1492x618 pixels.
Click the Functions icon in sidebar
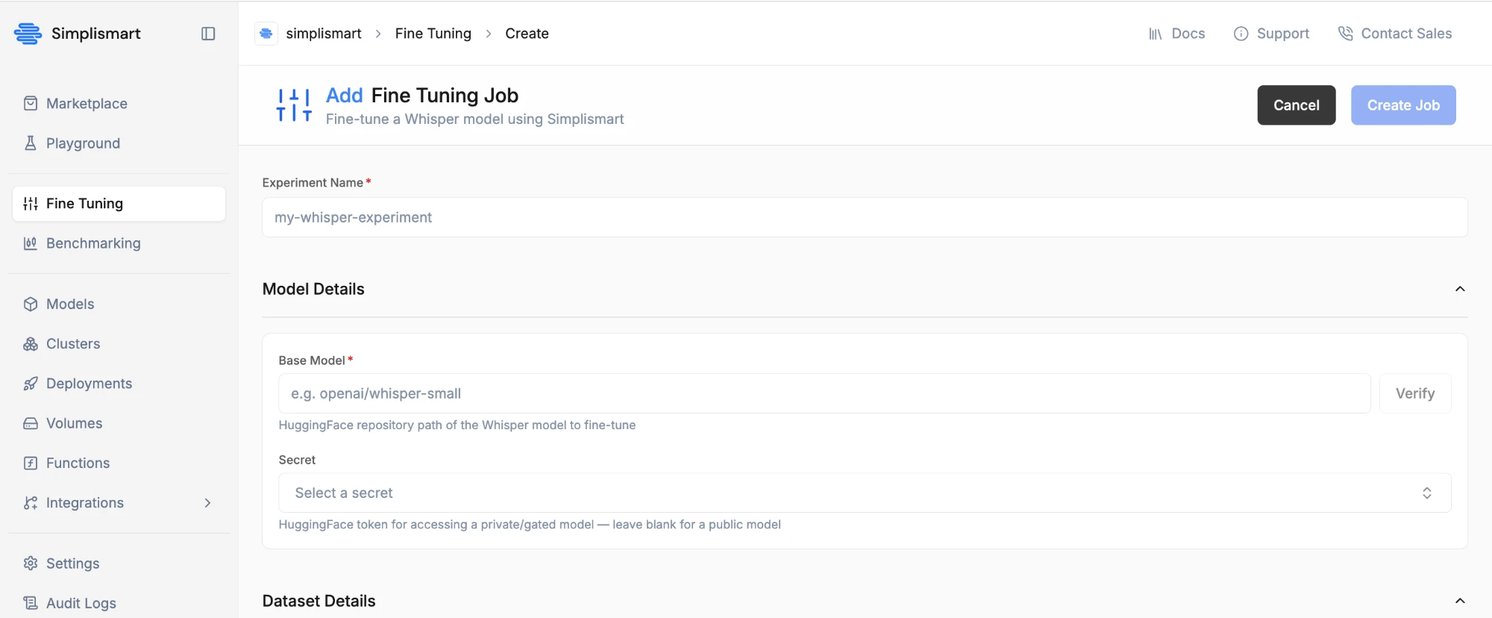coord(31,463)
